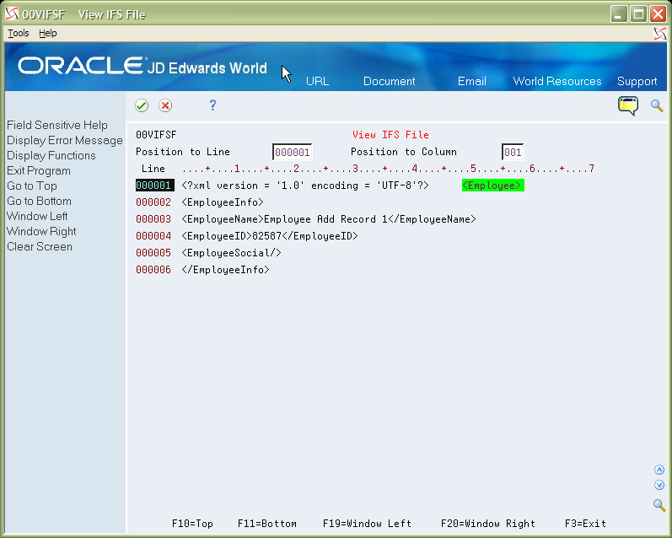The width and height of the screenshot is (672, 538).
Task: Click line number 000004
Action: (153, 236)
